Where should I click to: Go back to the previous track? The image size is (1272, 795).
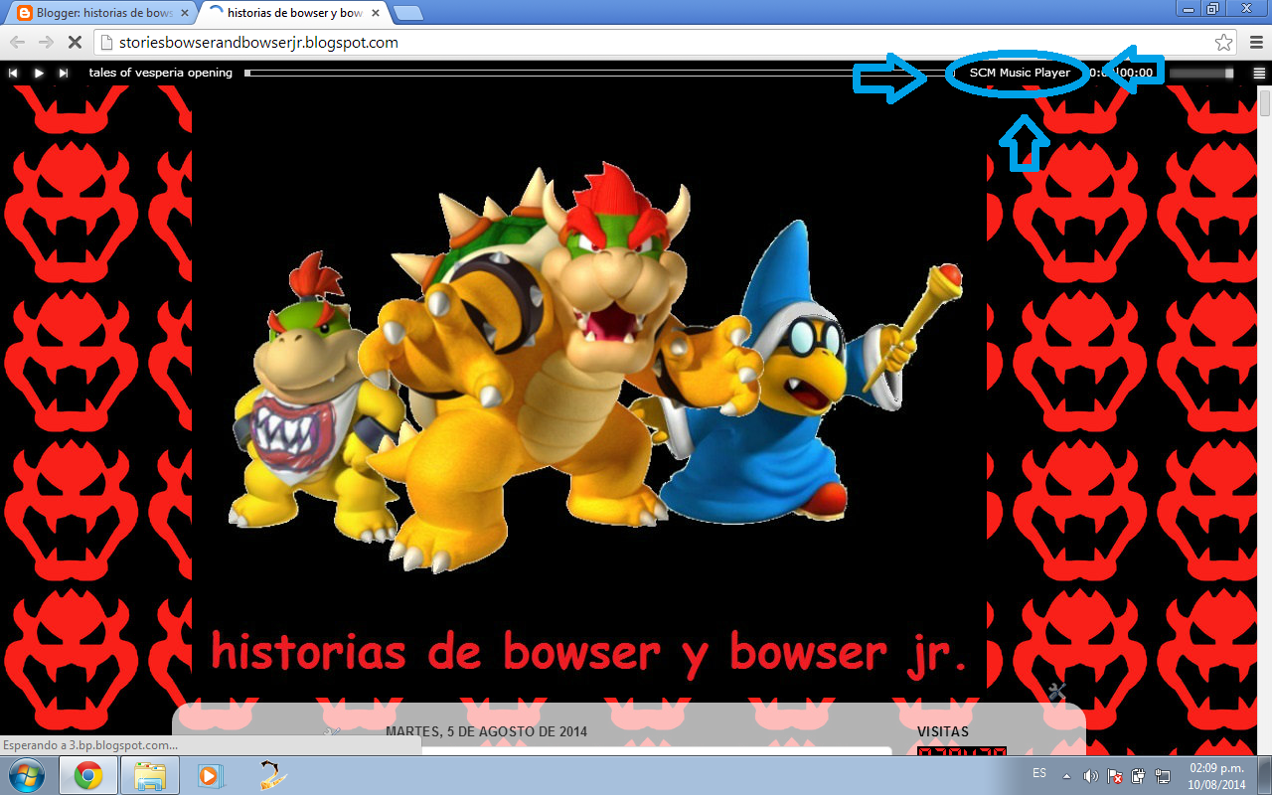point(12,73)
